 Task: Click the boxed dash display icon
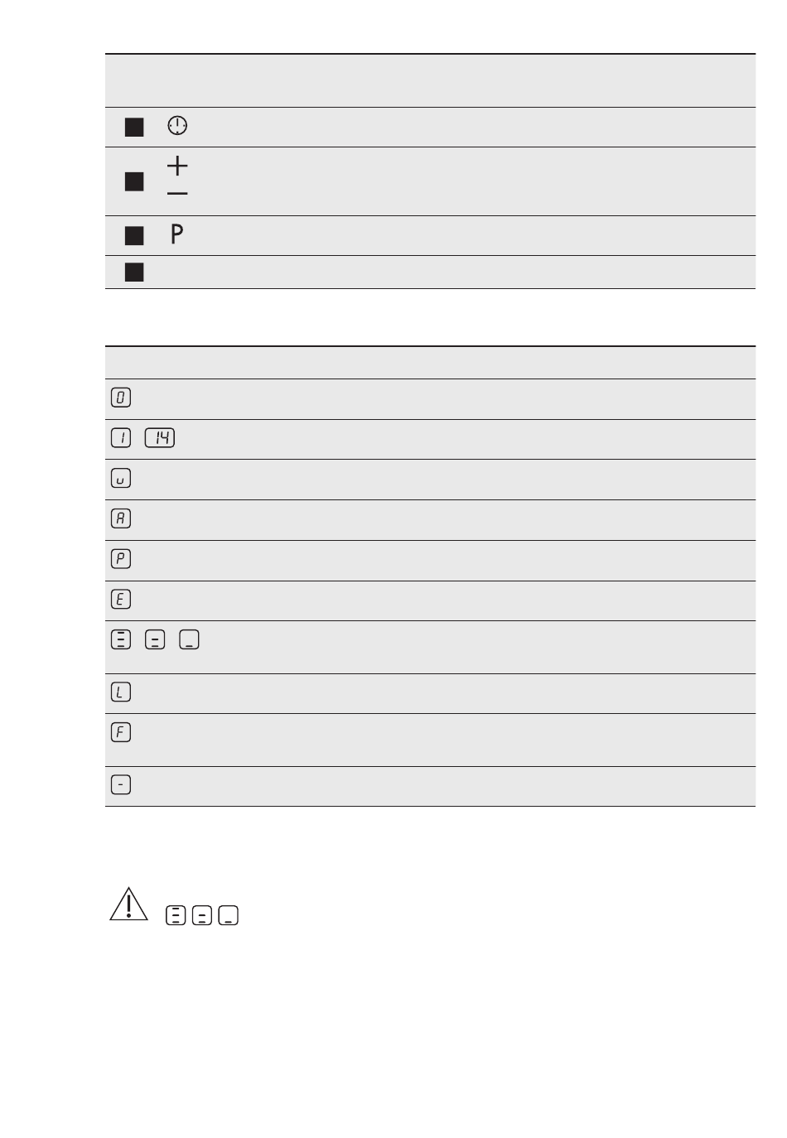[120, 784]
